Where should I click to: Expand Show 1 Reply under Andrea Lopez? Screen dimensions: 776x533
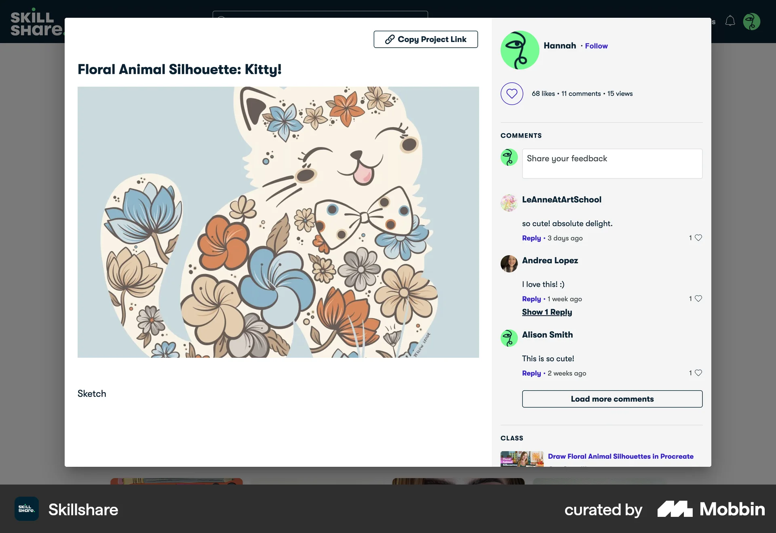click(547, 312)
